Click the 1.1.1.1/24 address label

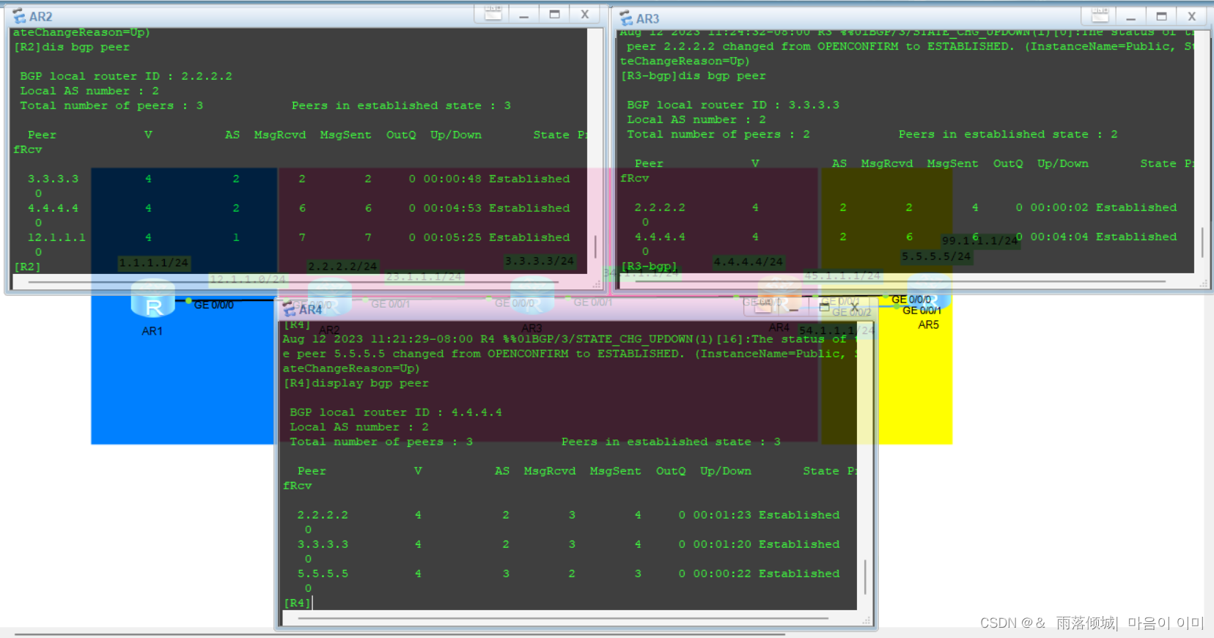click(154, 263)
